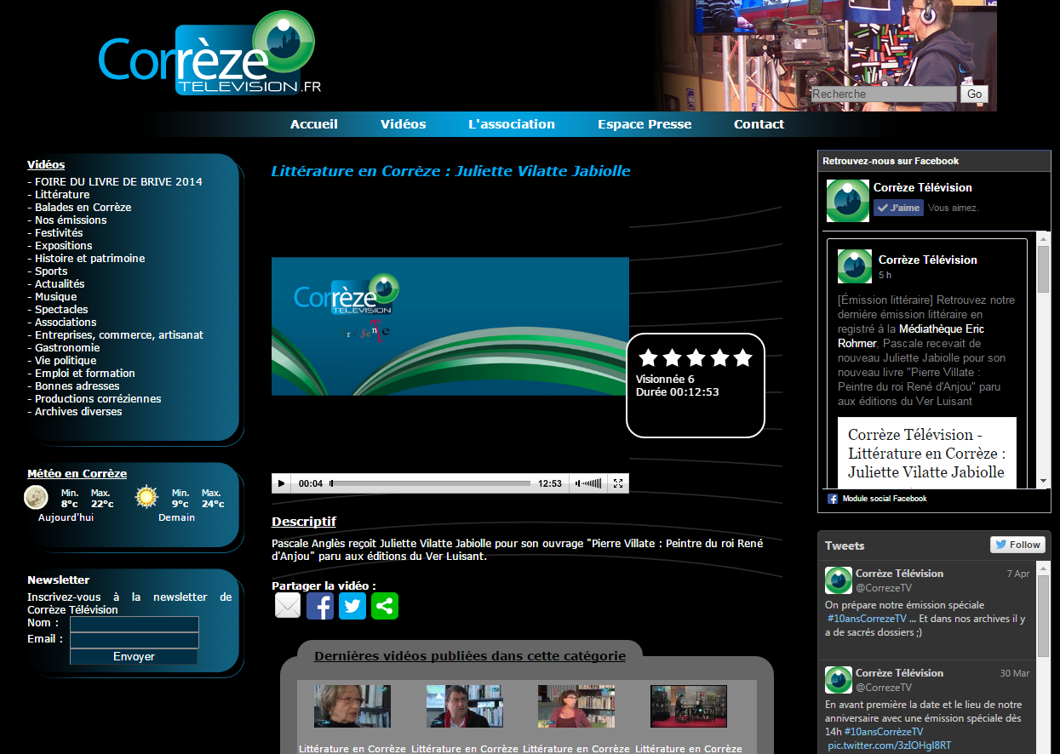Follow Corrèze Télévision on Twitter
The height and width of the screenshot is (754, 1060).
(x=1017, y=545)
